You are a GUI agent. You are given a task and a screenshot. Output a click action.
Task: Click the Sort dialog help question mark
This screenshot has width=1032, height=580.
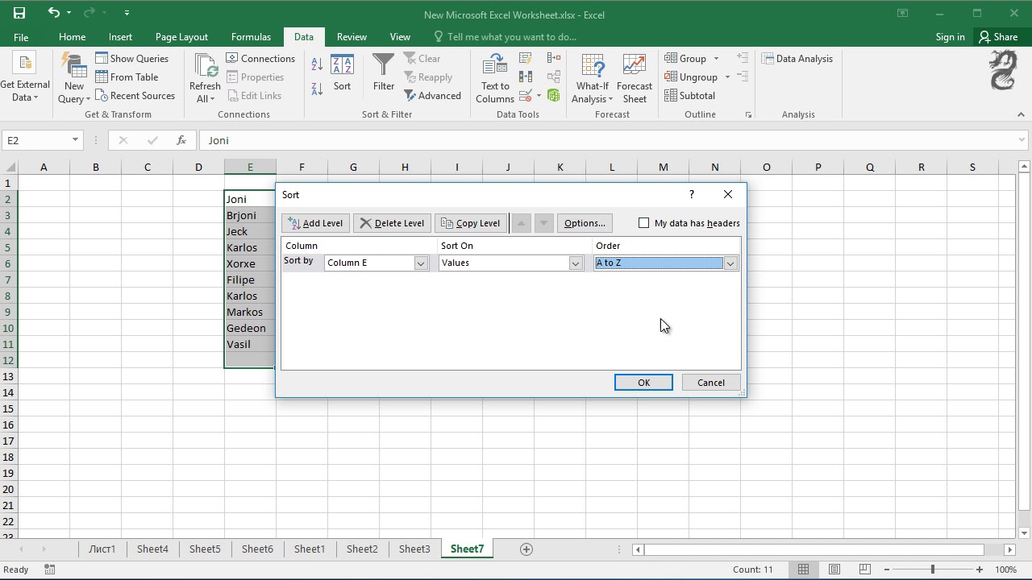point(691,194)
